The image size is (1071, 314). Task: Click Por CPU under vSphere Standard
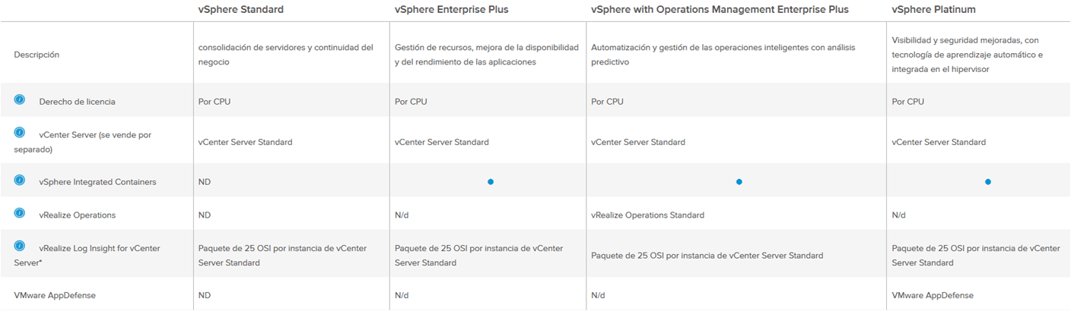coord(215,102)
